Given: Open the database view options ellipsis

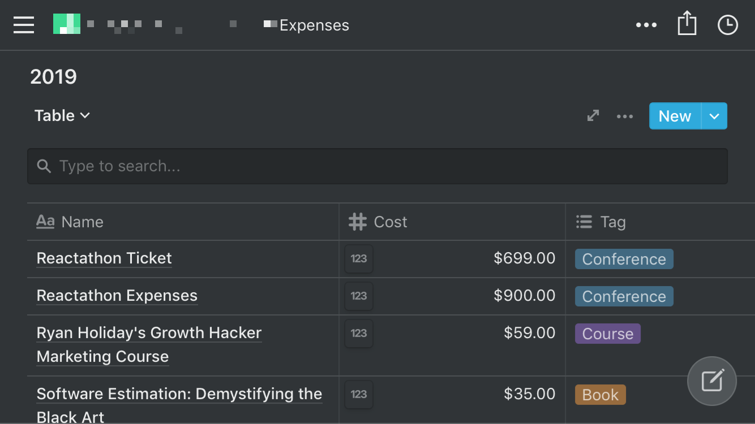Looking at the screenshot, I should (625, 116).
